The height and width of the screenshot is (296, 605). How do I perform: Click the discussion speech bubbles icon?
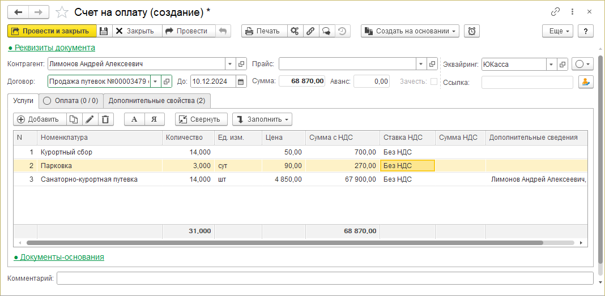point(326,31)
